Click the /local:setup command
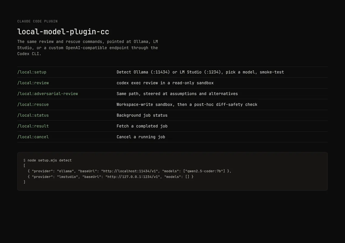This screenshot has height=243, width=345. tap(32, 72)
